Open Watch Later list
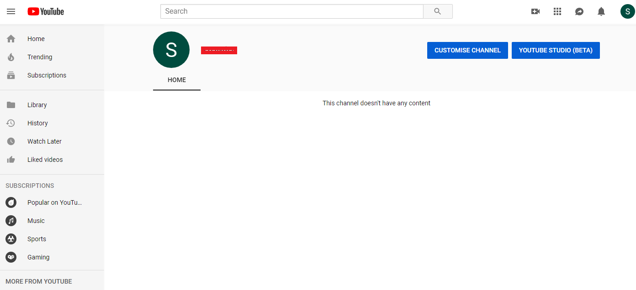636x290 pixels. pyautogui.click(x=52, y=141)
